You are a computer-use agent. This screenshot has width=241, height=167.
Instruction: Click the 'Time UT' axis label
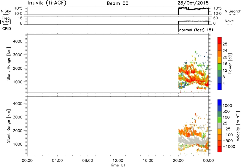coord(118,165)
